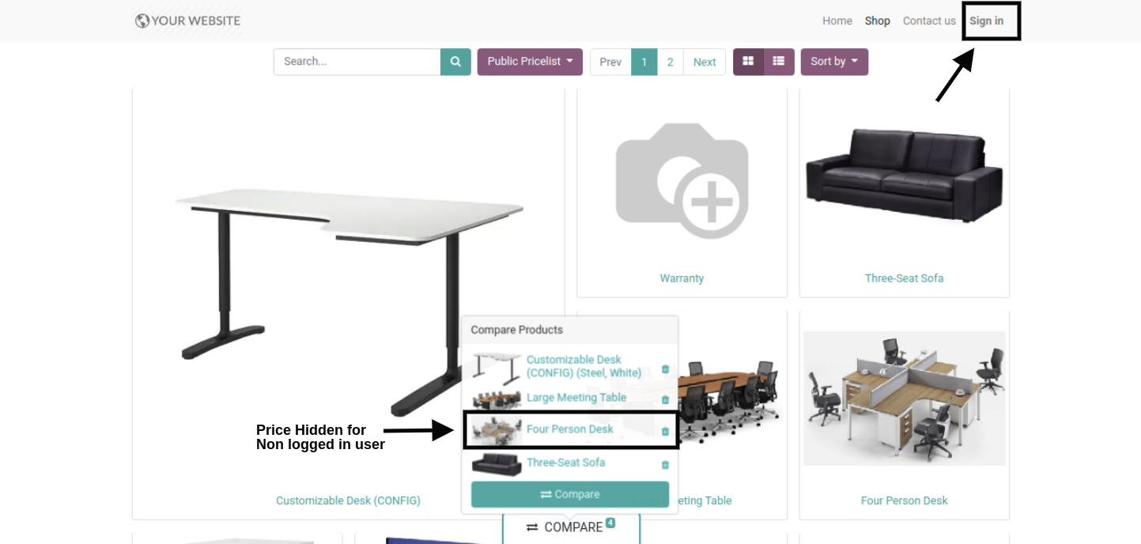The image size is (1141, 544).
Task: Open the Public Pricelist dropdown
Action: pos(530,62)
